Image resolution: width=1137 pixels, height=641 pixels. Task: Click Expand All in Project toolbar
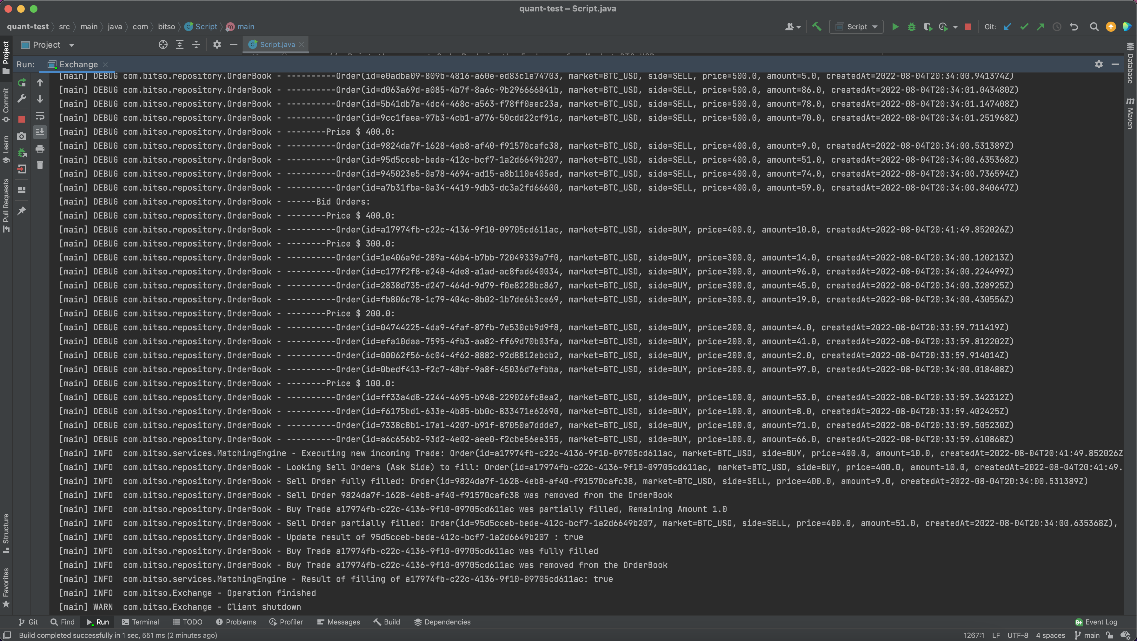pyautogui.click(x=180, y=44)
